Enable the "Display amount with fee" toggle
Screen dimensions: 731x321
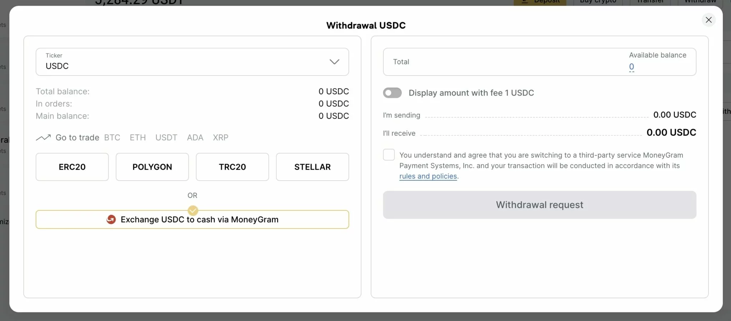click(392, 93)
